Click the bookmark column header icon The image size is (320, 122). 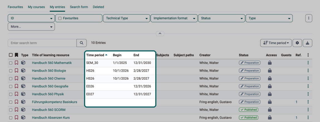16,55
